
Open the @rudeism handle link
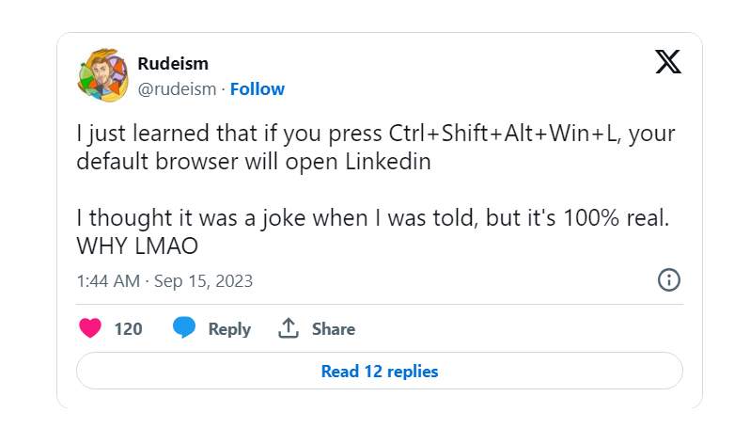tap(178, 89)
